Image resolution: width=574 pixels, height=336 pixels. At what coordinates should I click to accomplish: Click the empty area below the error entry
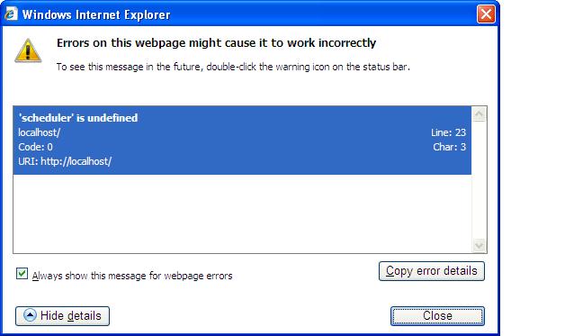click(242, 213)
